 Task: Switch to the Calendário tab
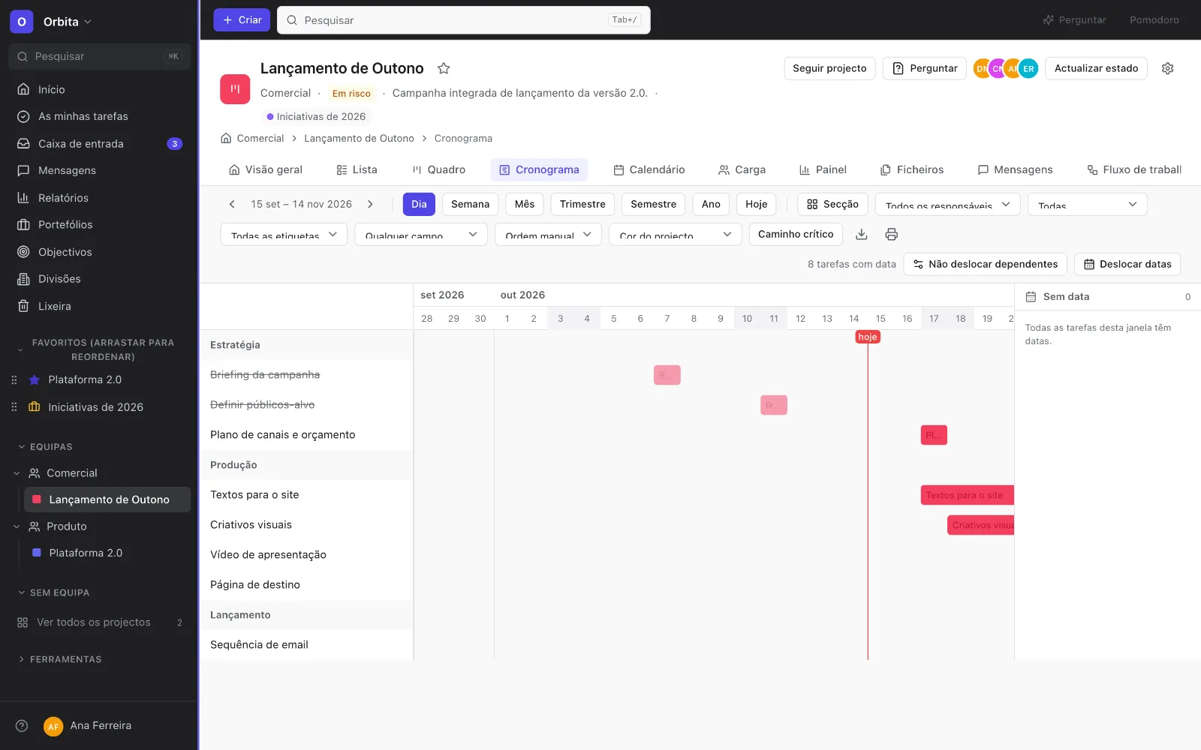point(649,169)
